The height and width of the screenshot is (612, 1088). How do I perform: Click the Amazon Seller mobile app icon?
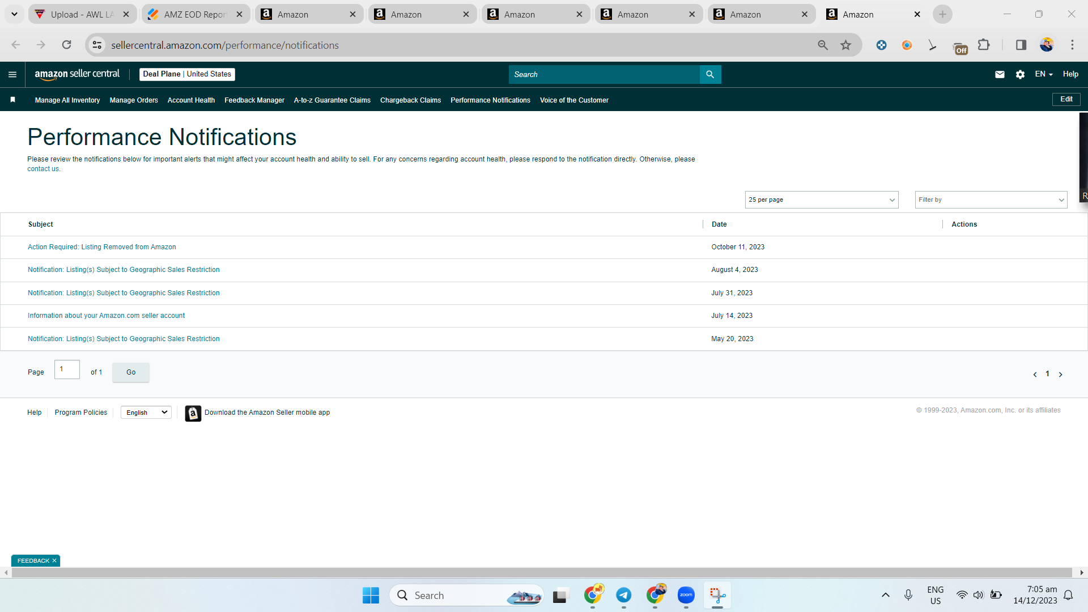tap(193, 414)
